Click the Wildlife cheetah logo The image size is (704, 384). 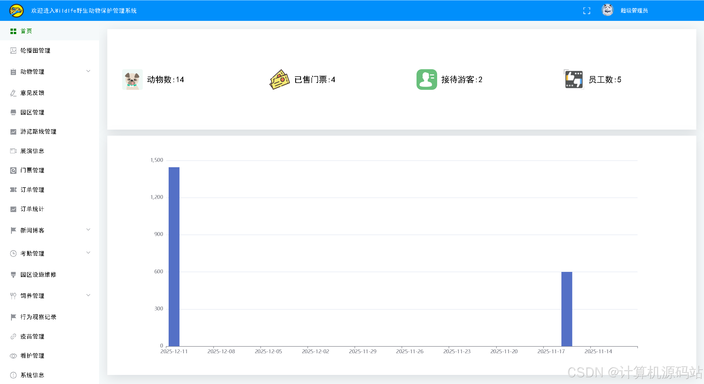[x=17, y=10]
